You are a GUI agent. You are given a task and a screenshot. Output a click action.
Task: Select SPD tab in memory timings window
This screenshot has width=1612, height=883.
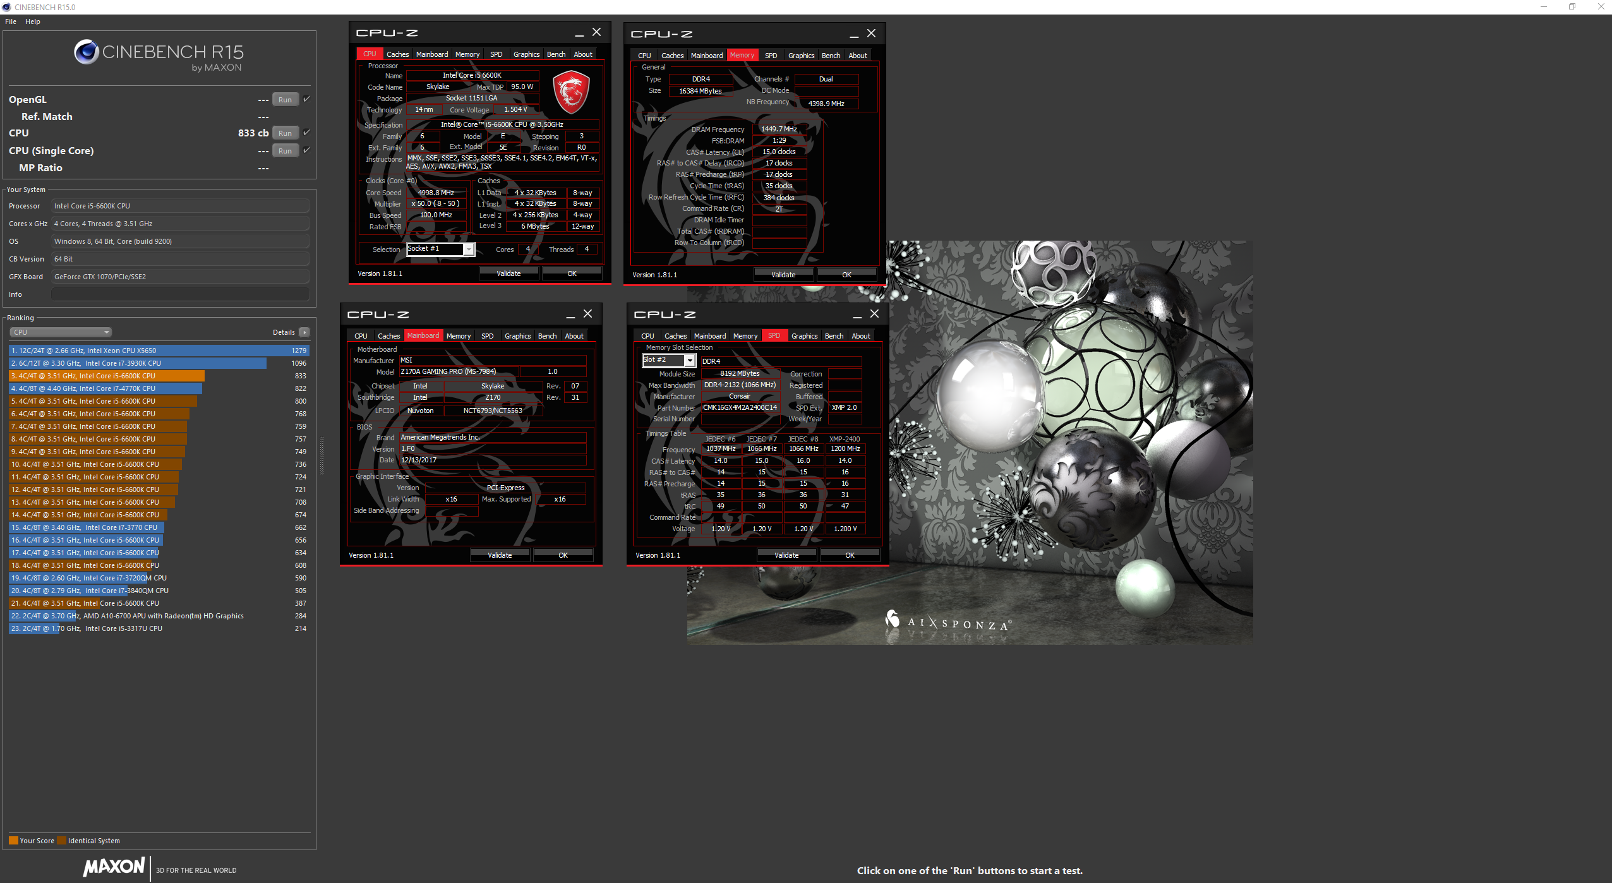point(771,56)
